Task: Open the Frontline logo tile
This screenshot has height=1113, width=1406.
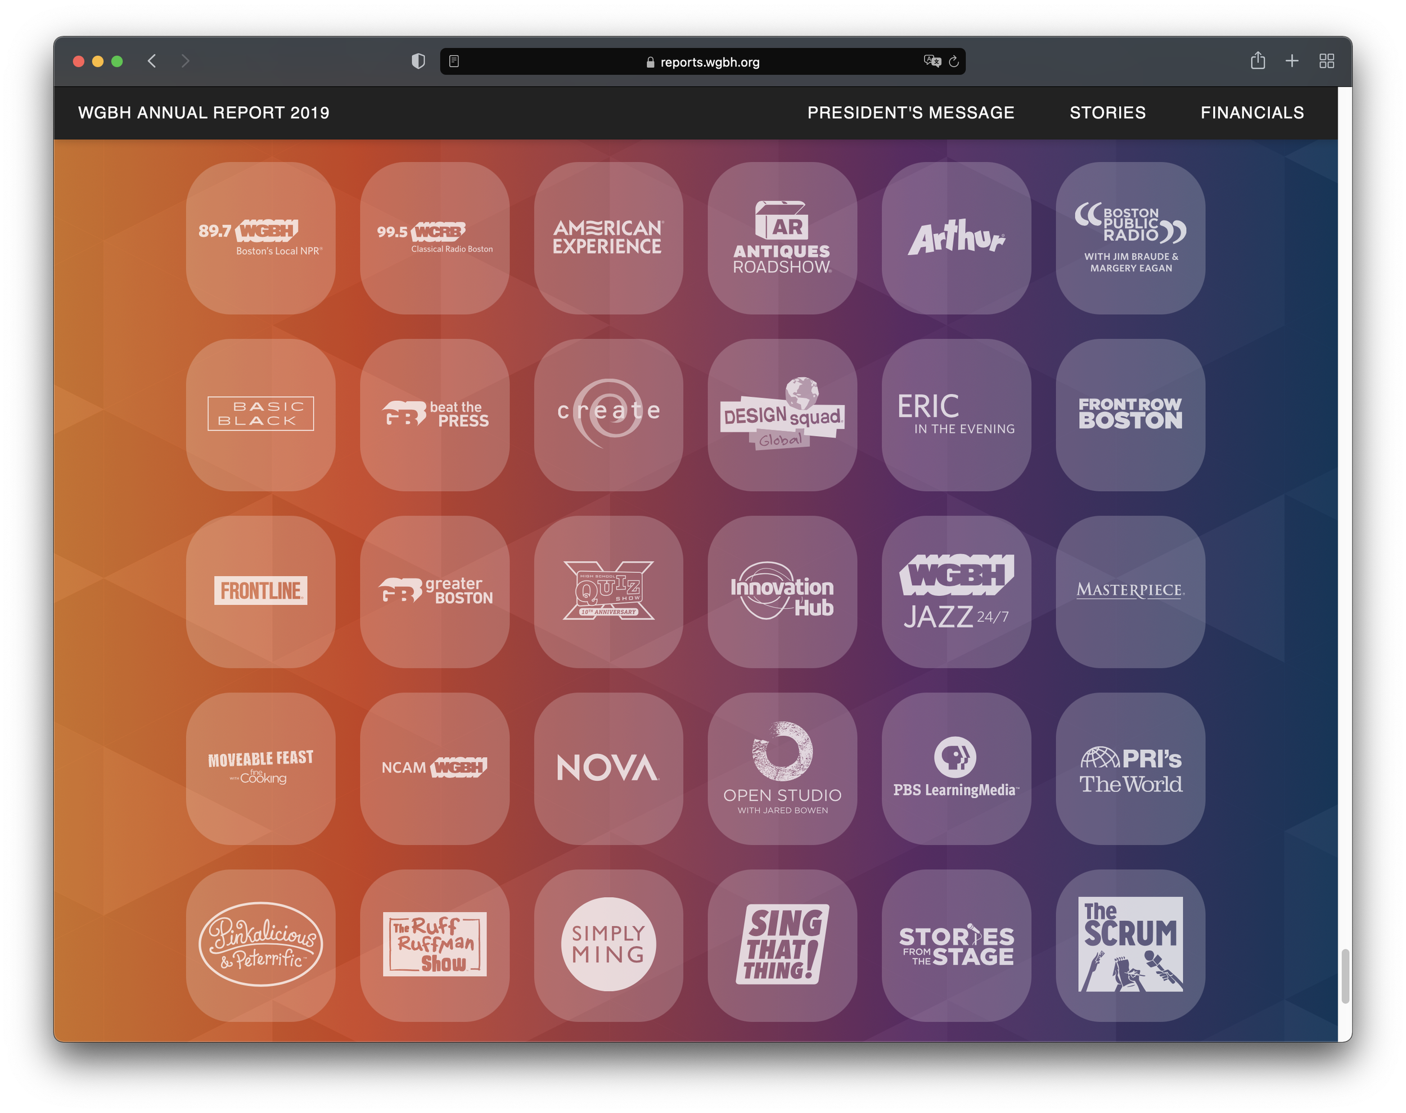Action: 261,591
